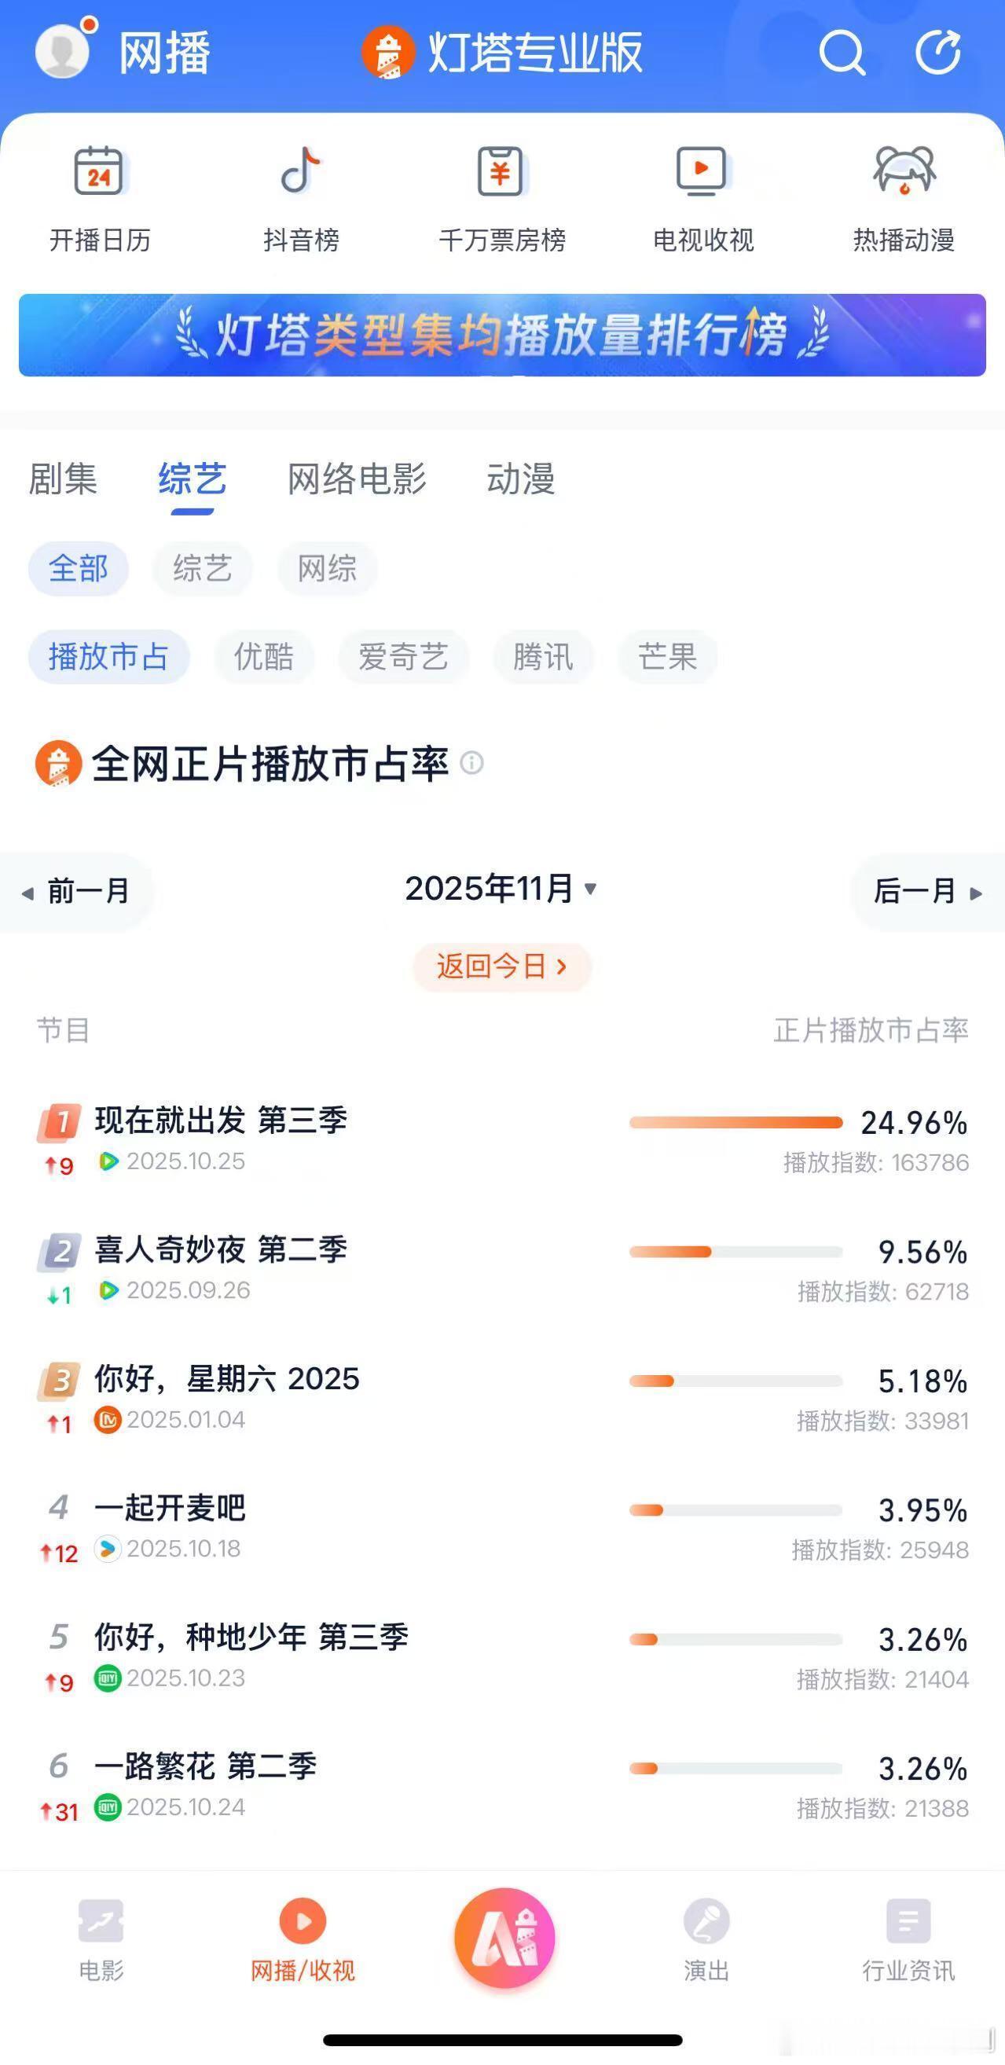
Task: Go to next month 后一月
Action: click(927, 891)
